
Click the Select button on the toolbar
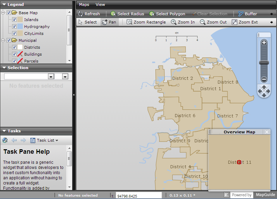pyautogui.click(x=88, y=22)
